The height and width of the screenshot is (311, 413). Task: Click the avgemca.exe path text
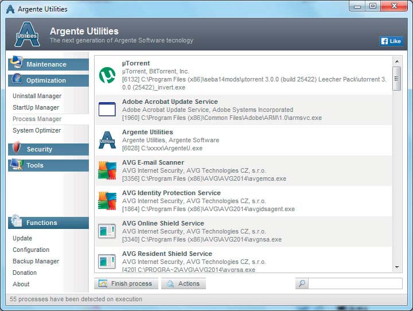204,178
